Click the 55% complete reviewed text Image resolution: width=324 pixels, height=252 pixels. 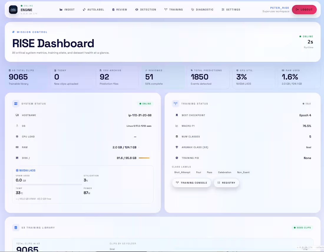coord(154,84)
